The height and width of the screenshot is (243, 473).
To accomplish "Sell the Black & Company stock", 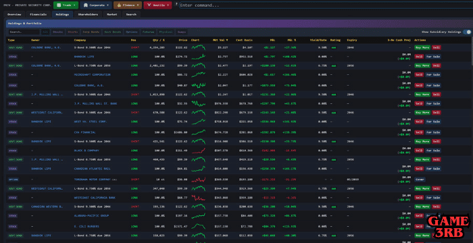I will coord(419,151).
